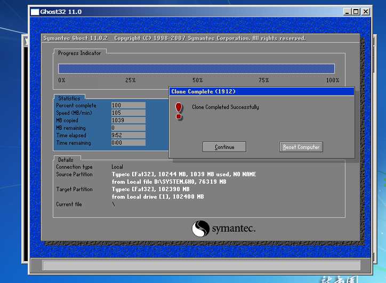Click the Time elapsed value 9:52
This screenshot has height=283, width=386.
point(128,135)
